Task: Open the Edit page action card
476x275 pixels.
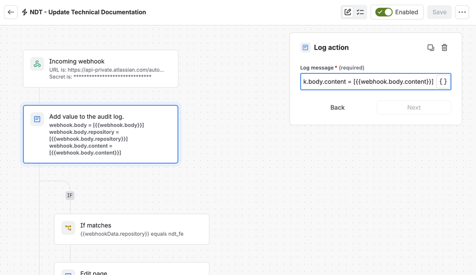Action: click(x=132, y=269)
